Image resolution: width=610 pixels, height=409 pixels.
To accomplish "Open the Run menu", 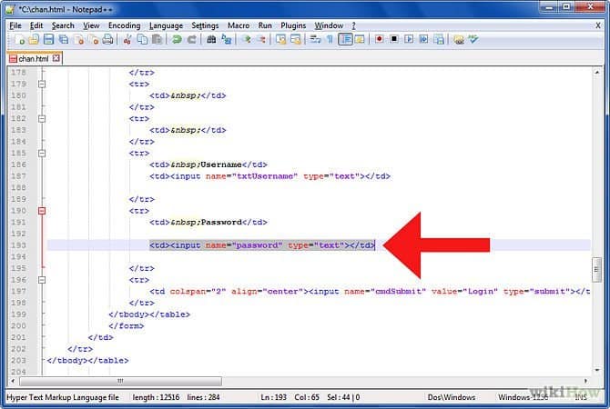I will pyautogui.click(x=265, y=25).
